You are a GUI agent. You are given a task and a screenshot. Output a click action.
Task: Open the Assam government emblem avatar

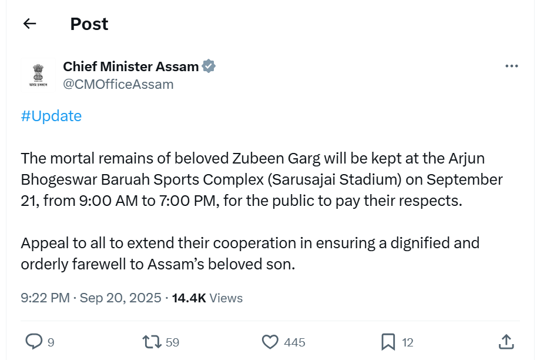[x=38, y=75]
